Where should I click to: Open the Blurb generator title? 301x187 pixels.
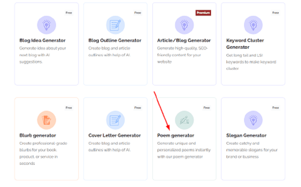[x=38, y=136]
